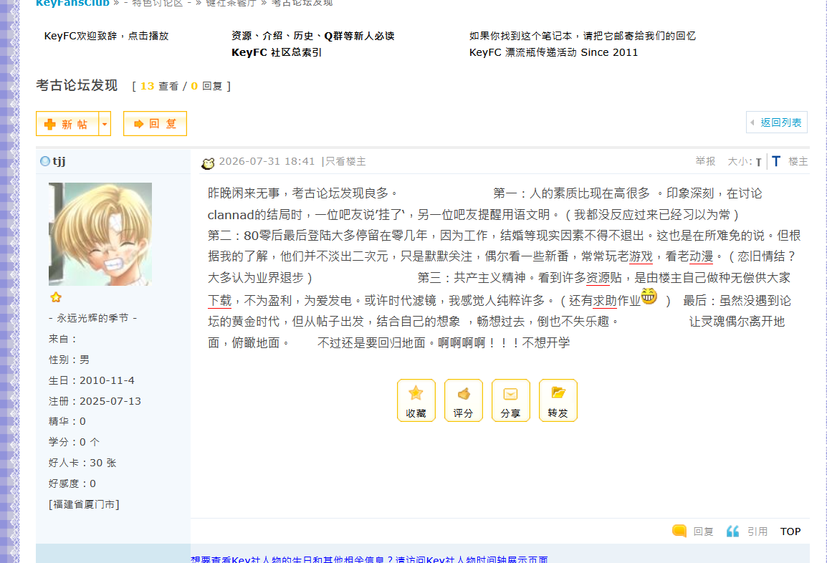Click the 评分 rate thumbs-up button
The height and width of the screenshot is (563, 827).
point(463,400)
